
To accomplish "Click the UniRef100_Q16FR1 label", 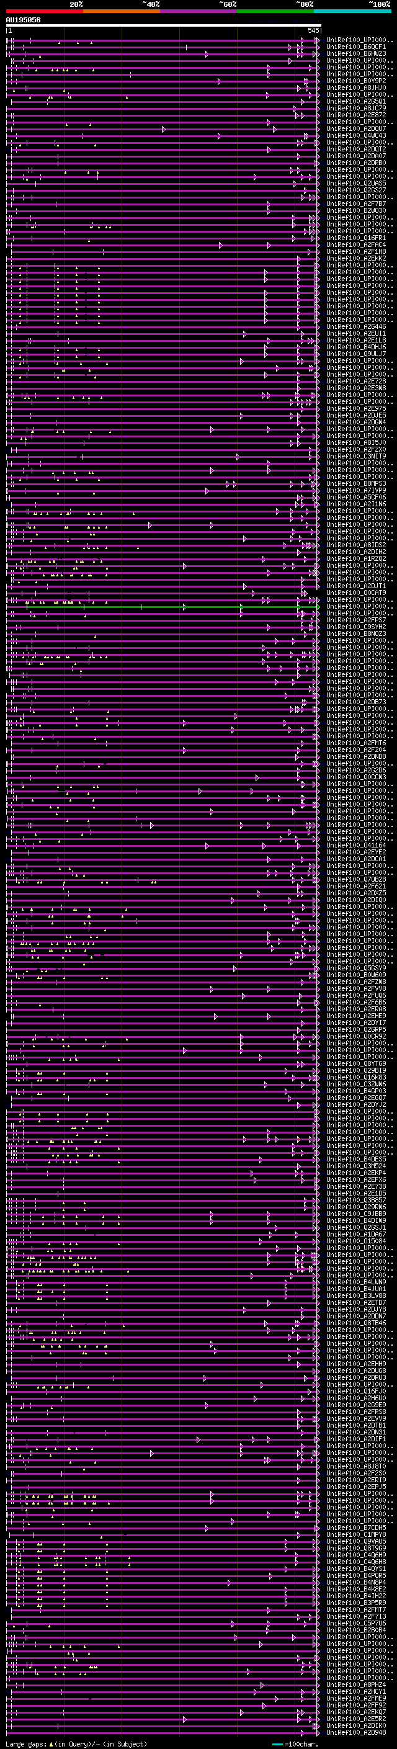I will (356, 238).
